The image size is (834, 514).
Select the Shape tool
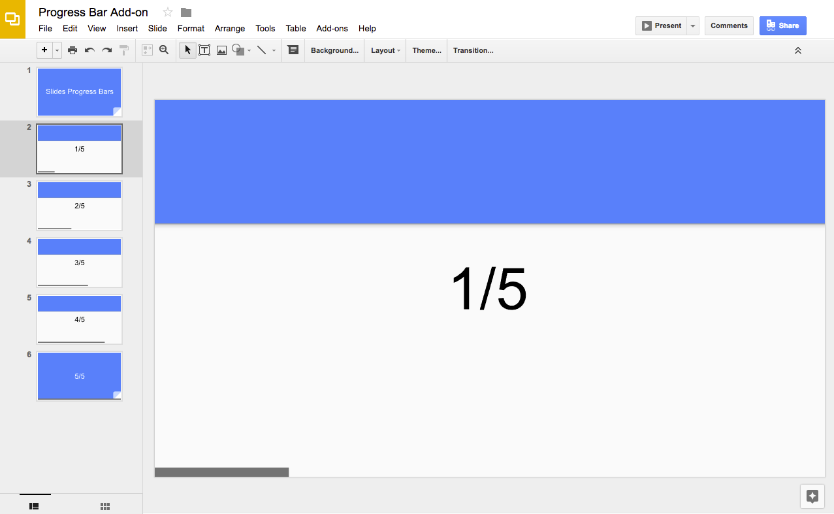[x=238, y=50]
